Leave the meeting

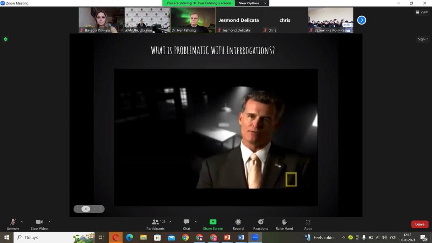click(x=420, y=224)
